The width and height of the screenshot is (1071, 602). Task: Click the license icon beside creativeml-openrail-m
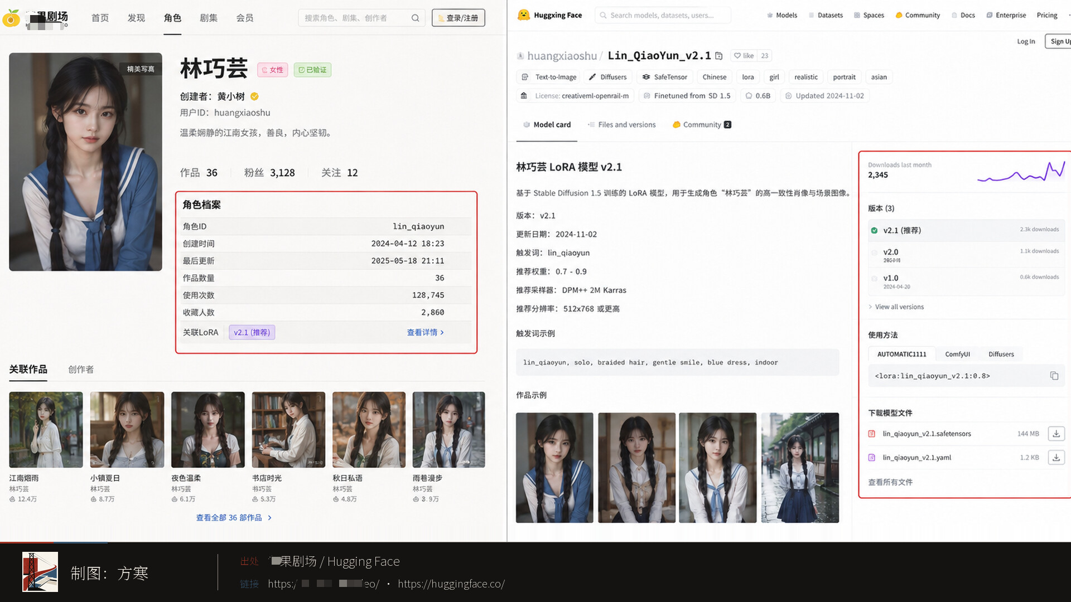[x=524, y=96]
